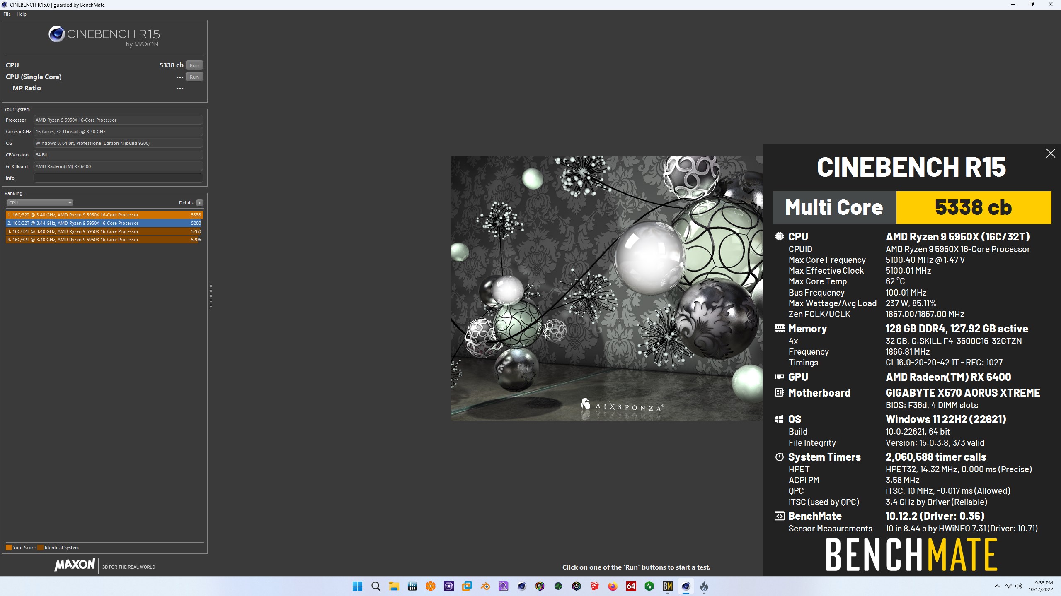Image resolution: width=1061 pixels, height=596 pixels.
Task: Open the purple CPU chip app on taskbar
Action: pos(448,586)
